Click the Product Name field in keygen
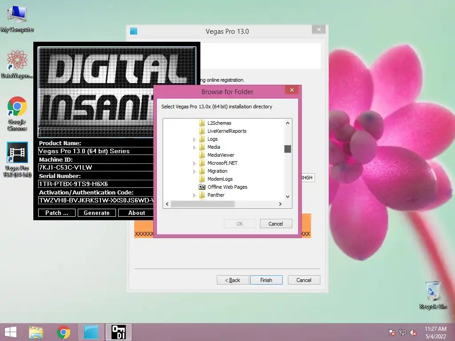 click(96, 151)
